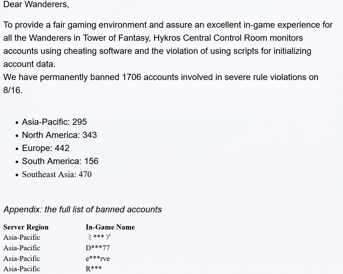This screenshot has height=274, width=343.
Task: Click the 'South America: 156' bullet item
Action: 60,161
